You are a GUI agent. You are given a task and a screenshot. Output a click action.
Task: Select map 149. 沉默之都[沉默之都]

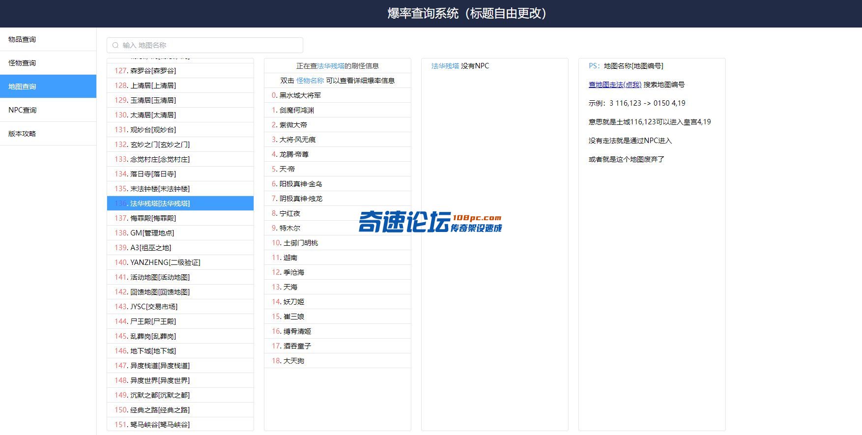click(x=180, y=395)
